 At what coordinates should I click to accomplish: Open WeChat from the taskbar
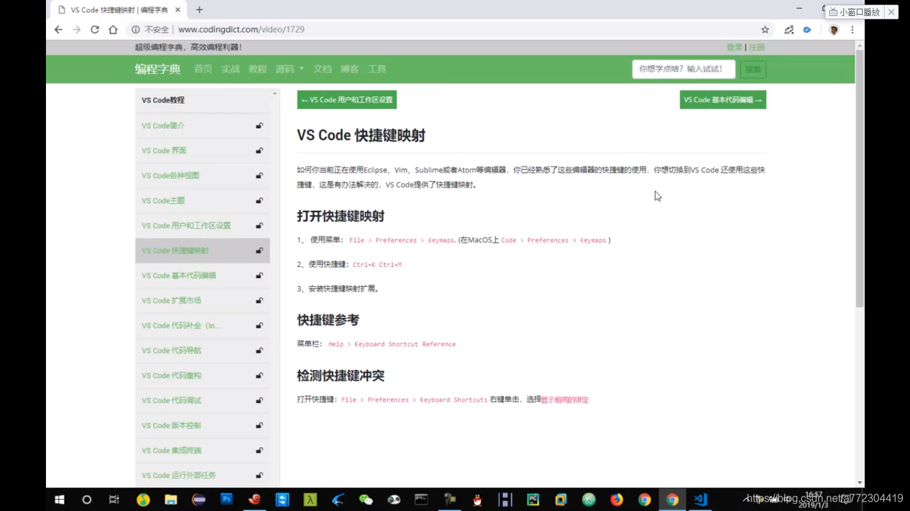[x=366, y=499]
